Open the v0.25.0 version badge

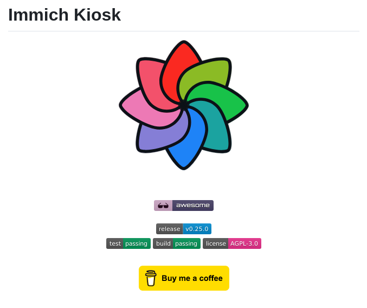coord(197,229)
